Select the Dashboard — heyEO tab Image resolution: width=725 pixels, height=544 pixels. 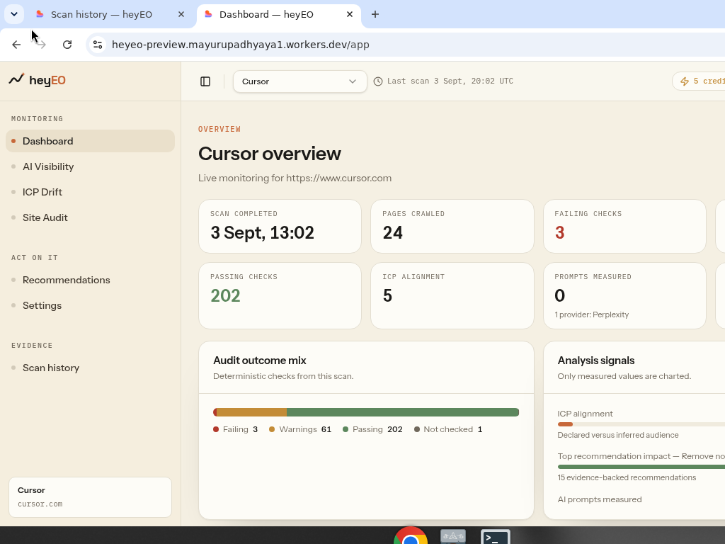coord(279,14)
